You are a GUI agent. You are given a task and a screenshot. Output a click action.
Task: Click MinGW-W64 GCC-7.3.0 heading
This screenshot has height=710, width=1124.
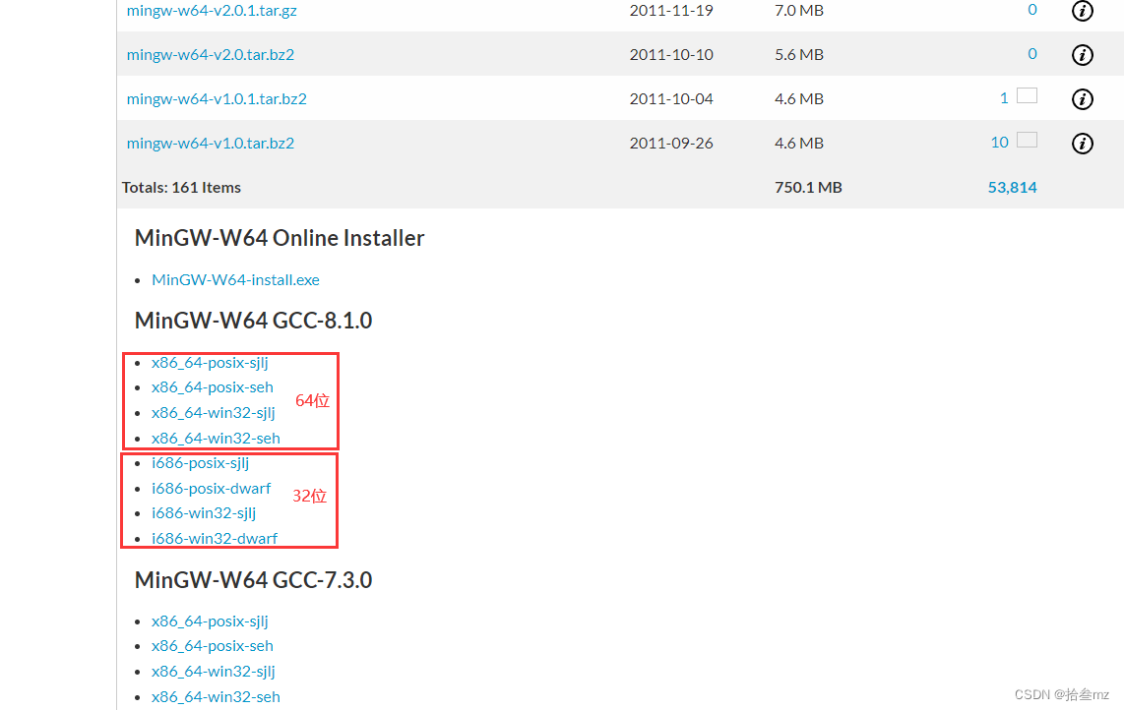253,579
